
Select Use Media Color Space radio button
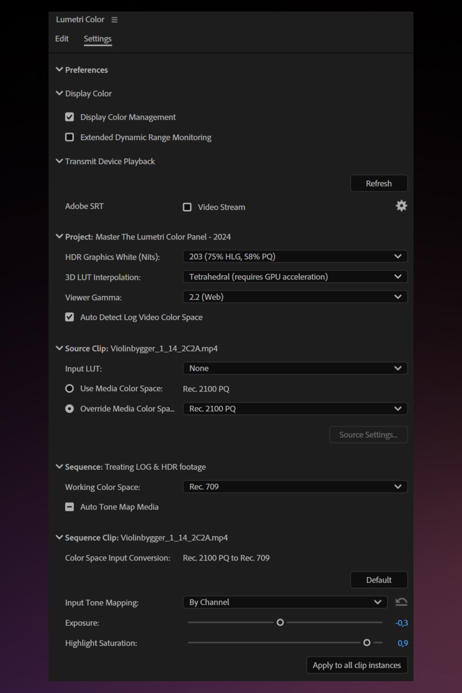pos(70,388)
